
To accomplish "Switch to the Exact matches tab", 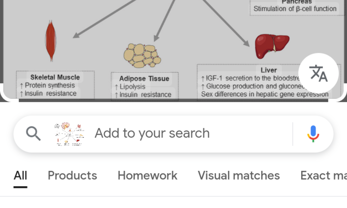I will click(323, 176).
